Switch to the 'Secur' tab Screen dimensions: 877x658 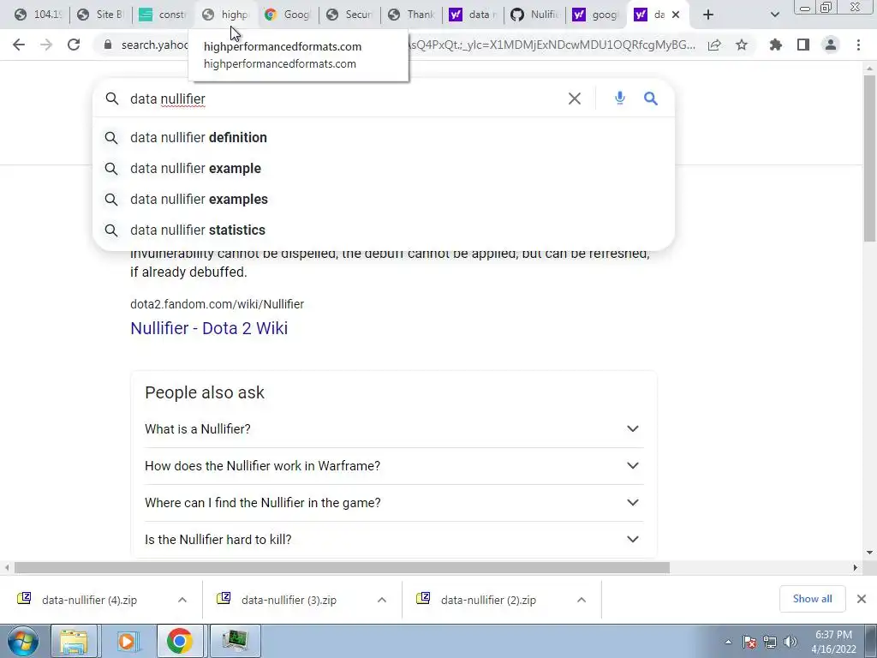(x=349, y=15)
